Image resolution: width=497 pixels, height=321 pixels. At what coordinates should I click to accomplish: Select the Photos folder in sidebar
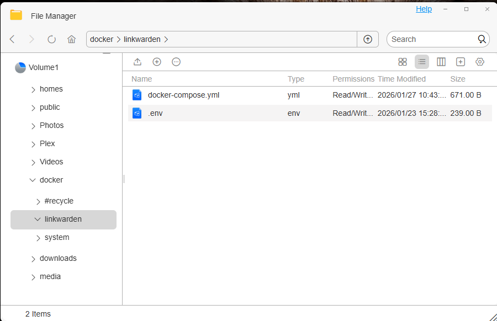click(x=52, y=125)
